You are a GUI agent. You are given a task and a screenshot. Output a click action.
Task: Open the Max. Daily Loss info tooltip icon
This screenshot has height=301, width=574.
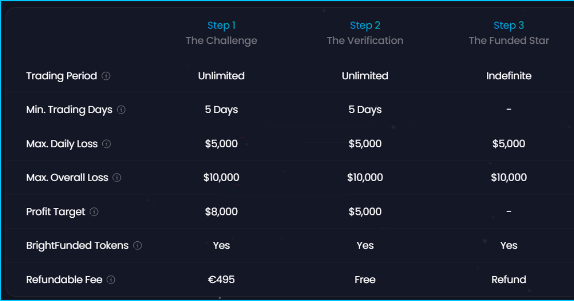click(x=107, y=144)
